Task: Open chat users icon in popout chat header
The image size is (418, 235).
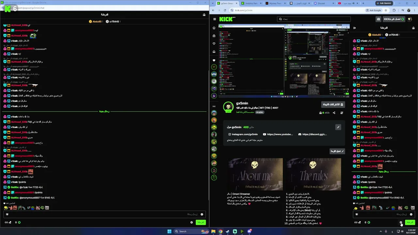Action: (204, 15)
